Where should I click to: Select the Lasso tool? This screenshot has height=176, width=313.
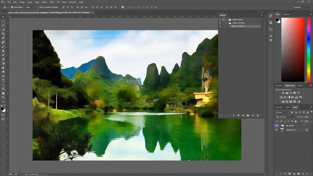[x=3, y=25]
